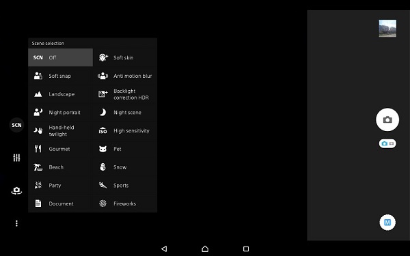Choose the Pet cat icon
This screenshot has height=256, width=410.
(x=102, y=149)
